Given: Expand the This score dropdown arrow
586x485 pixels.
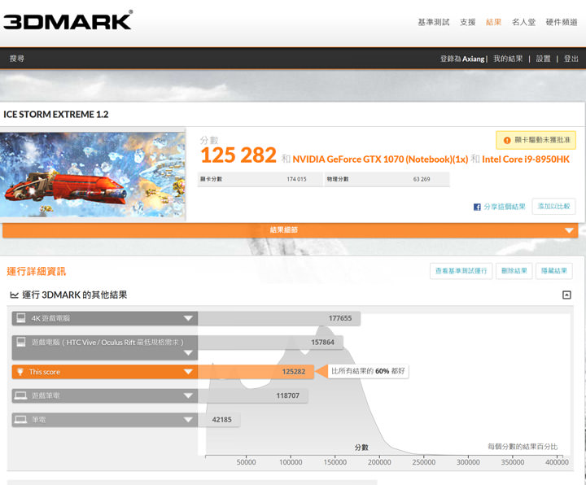Looking at the screenshot, I should coord(188,372).
